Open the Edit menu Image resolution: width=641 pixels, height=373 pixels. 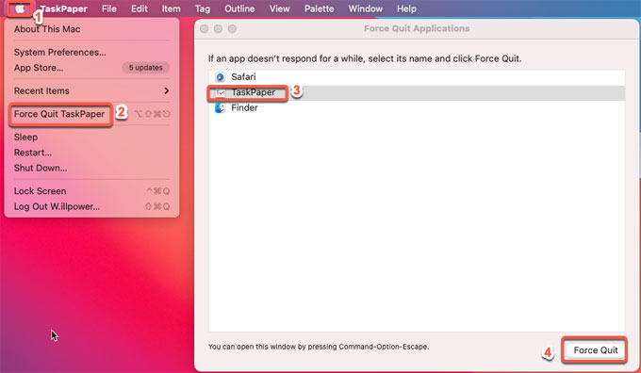click(139, 8)
